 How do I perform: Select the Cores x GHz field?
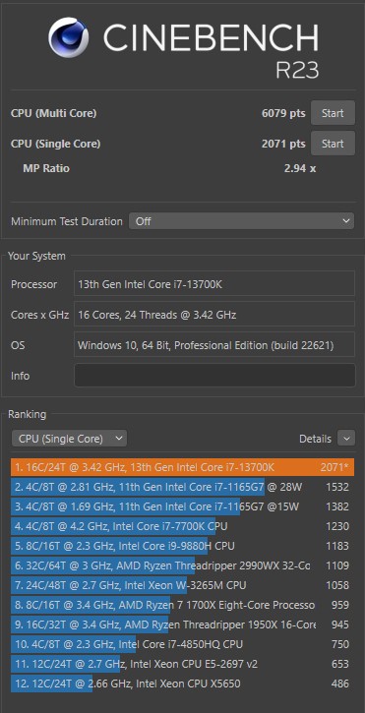(x=214, y=314)
